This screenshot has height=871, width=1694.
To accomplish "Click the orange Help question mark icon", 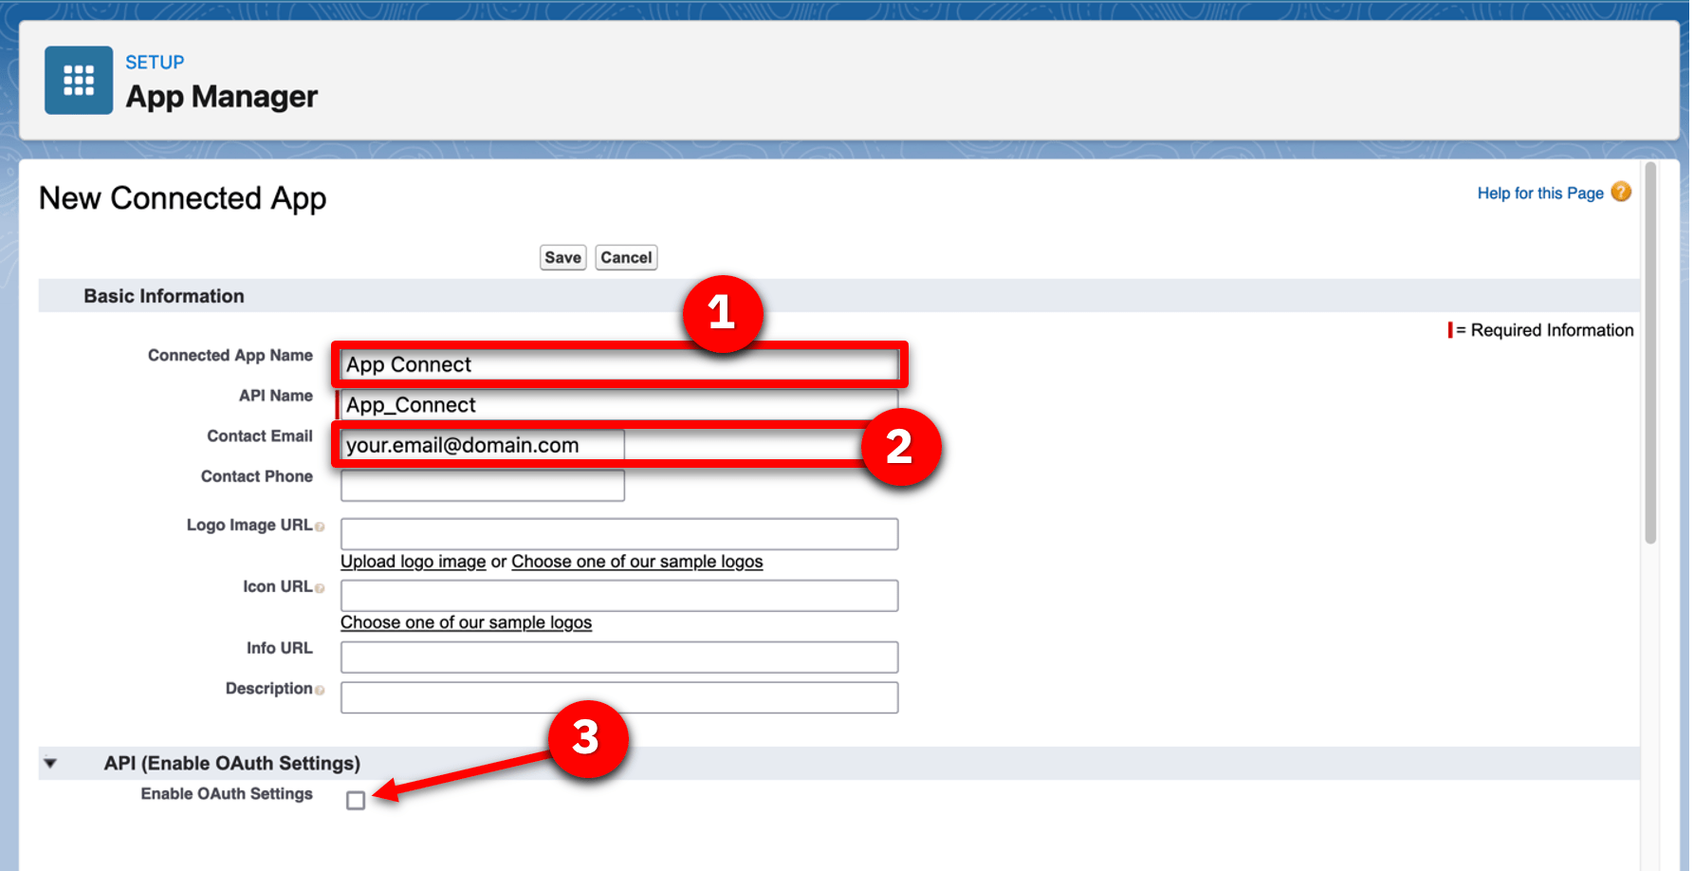I will point(1622,192).
